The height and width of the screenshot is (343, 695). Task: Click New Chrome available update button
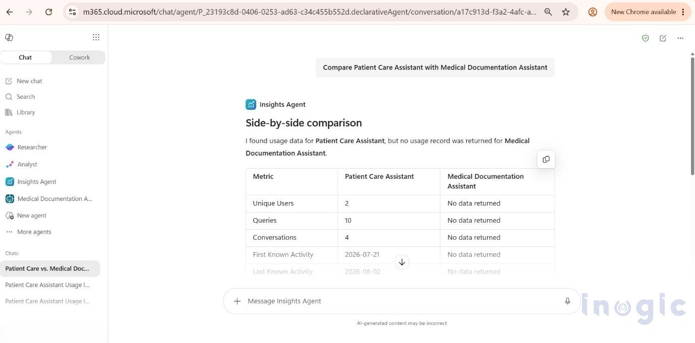coord(648,12)
